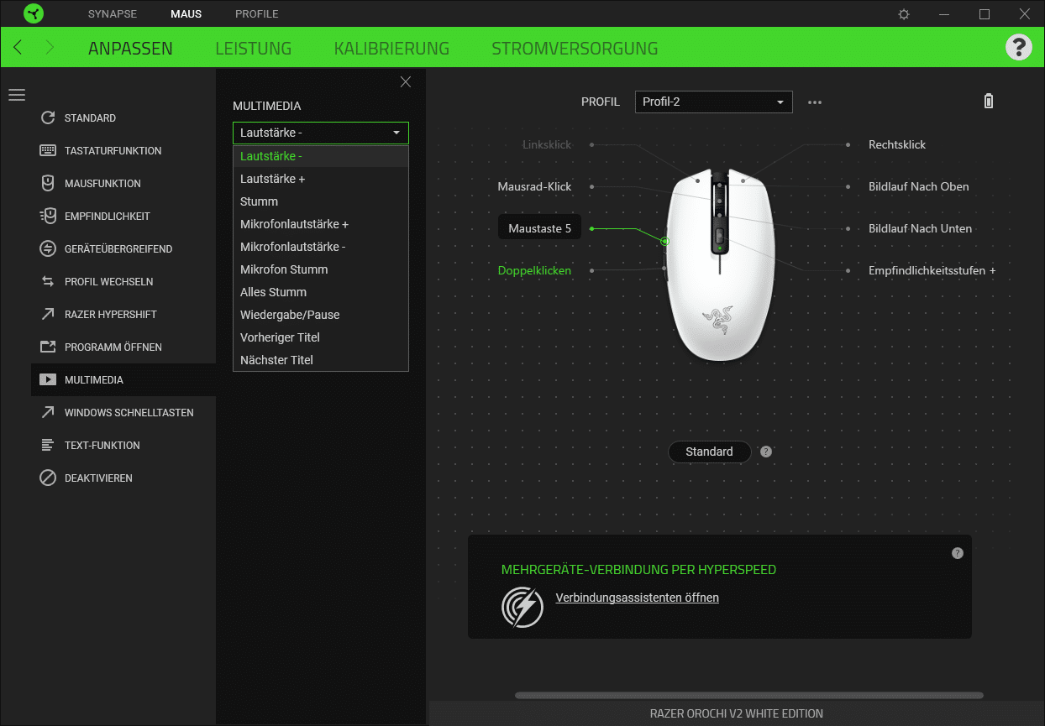The height and width of the screenshot is (726, 1045).
Task: Open settings with the gear icon
Action: pos(904,14)
